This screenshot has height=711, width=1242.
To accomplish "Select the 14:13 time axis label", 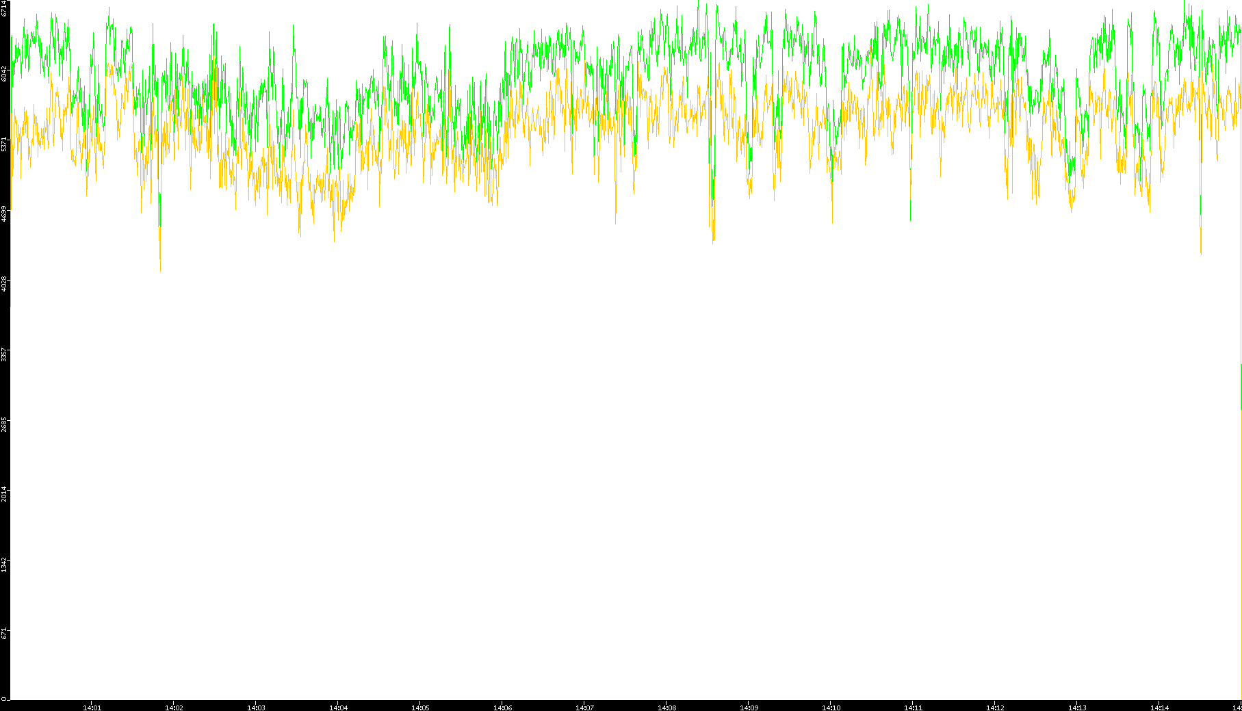I will pyautogui.click(x=1077, y=708).
